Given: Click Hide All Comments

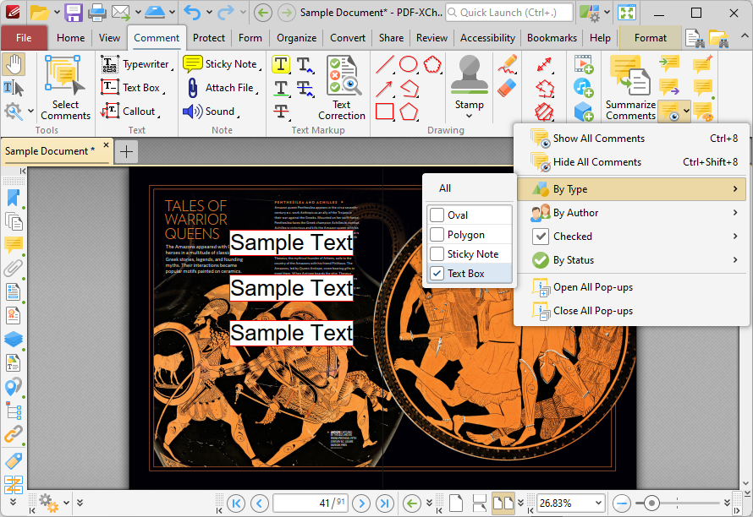Looking at the screenshot, I should click(x=631, y=162).
